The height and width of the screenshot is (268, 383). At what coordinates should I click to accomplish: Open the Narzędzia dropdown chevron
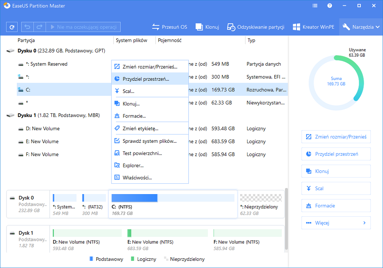coord(378,27)
